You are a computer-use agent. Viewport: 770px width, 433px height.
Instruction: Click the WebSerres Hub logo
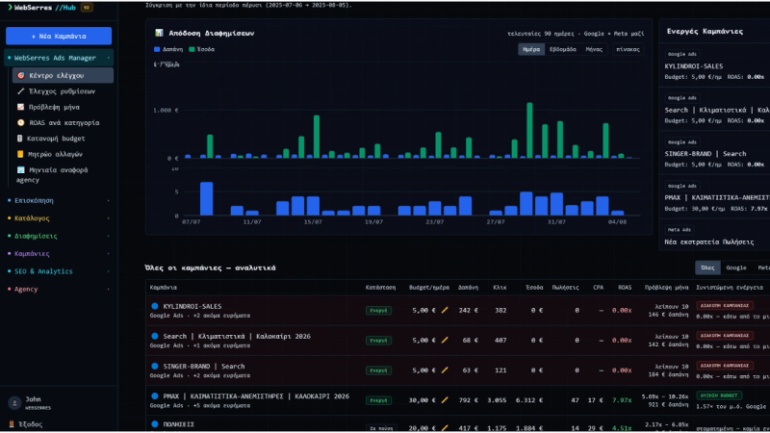pos(41,8)
